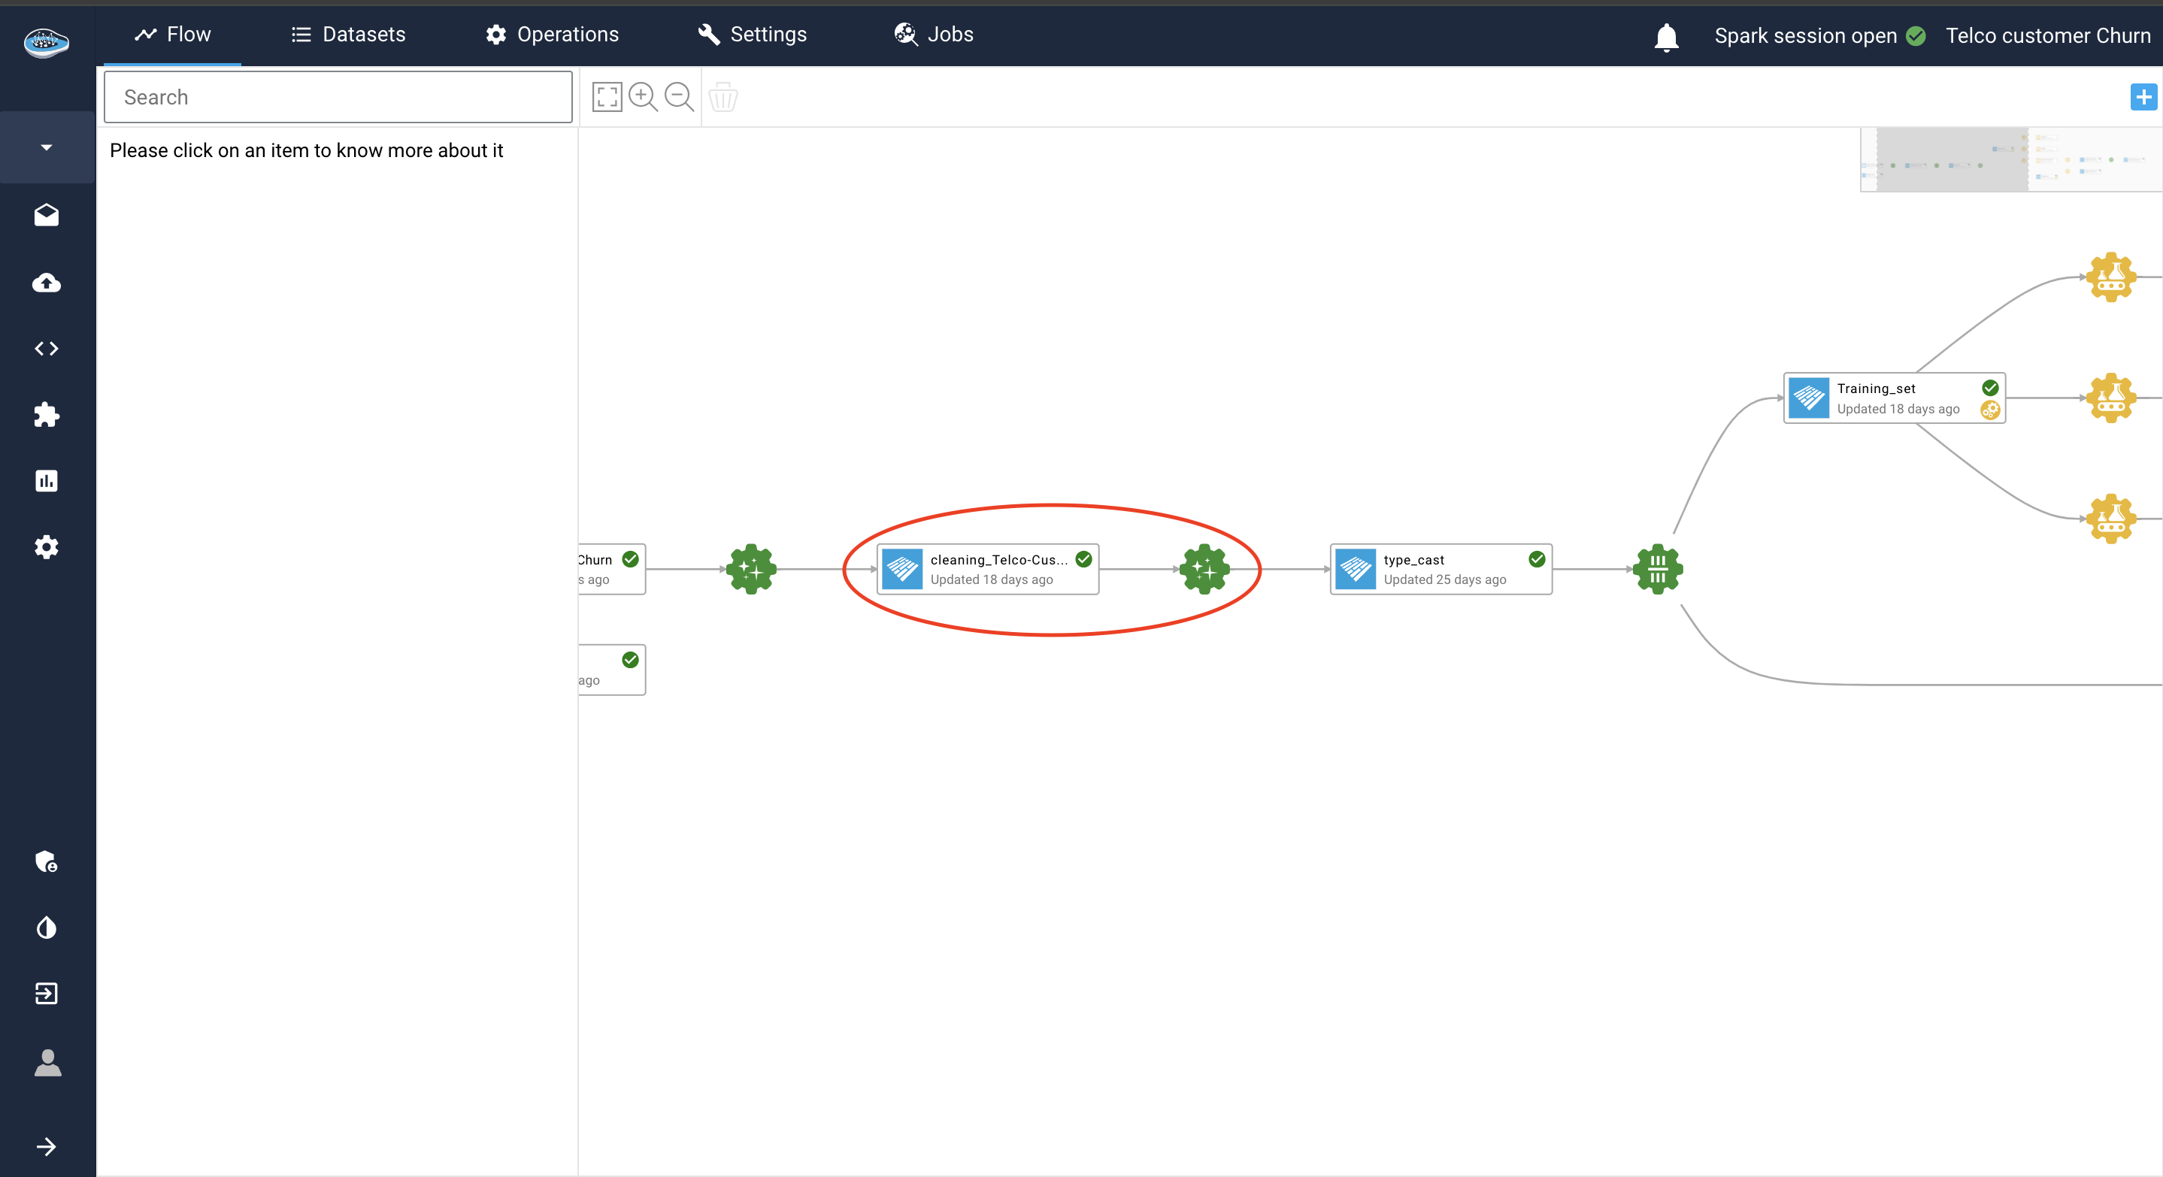Open the Telco customer Churn project menu
2163x1177 pixels.
tap(2047, 36)
